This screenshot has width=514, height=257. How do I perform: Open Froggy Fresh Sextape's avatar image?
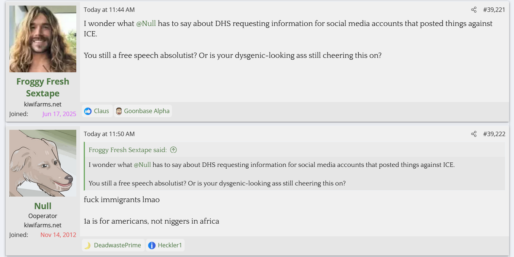(x=43, y=39)
